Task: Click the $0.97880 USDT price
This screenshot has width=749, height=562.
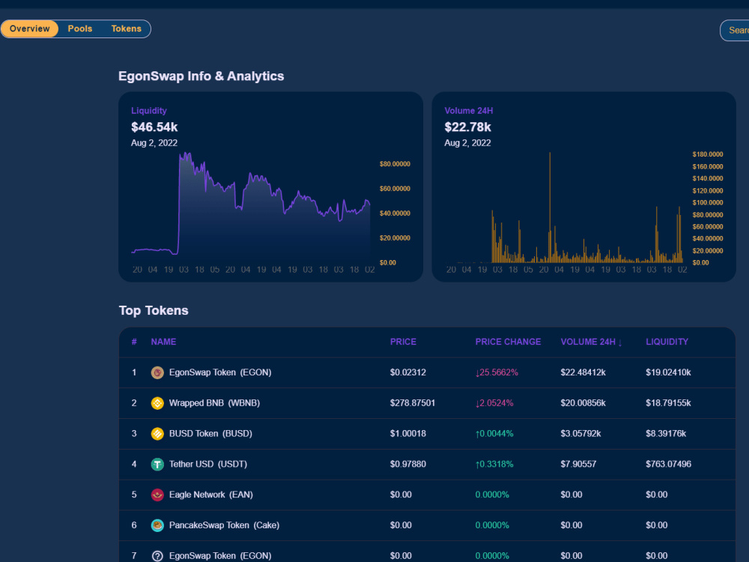Action: click(408, 465)
